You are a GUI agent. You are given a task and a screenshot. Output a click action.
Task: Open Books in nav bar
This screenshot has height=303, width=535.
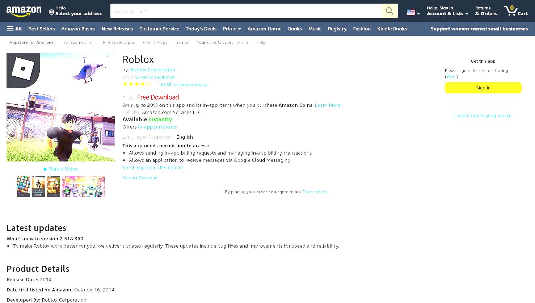295,29
